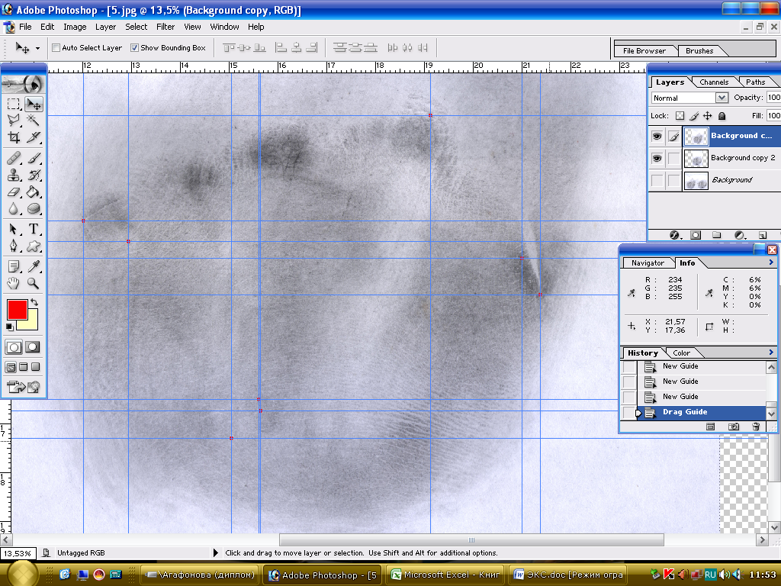Screen dimensions: 781x586
Task: Choose the Clone Stamp tool
Action: tap(14, 174)
